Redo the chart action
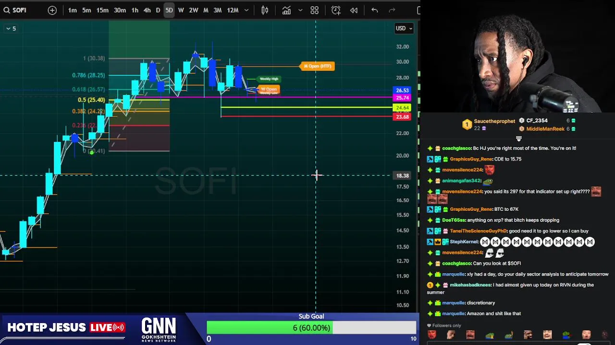This screenshot has width=615, height=345. (x=392, y=10)
